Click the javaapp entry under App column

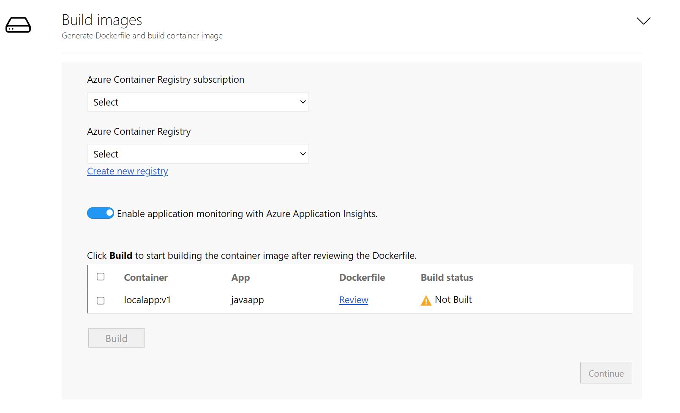247,300
